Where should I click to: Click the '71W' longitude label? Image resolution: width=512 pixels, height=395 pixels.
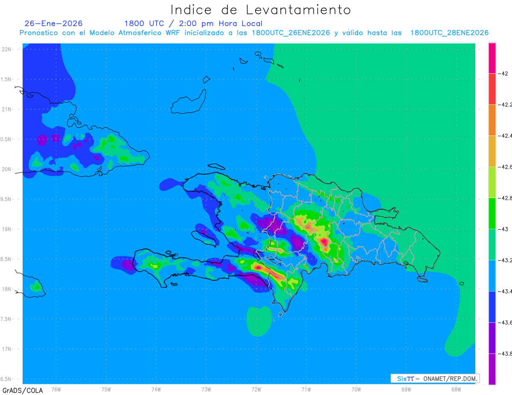click(x=306, y=389)
